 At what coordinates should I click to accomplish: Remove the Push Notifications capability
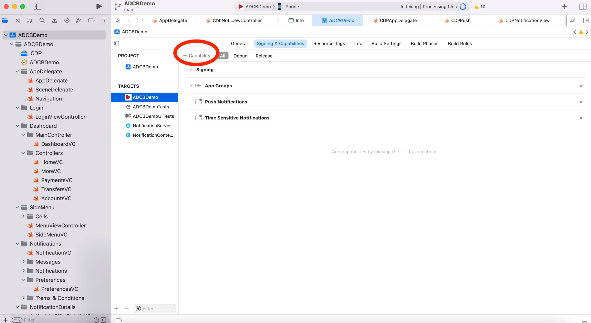pos(581,102)
